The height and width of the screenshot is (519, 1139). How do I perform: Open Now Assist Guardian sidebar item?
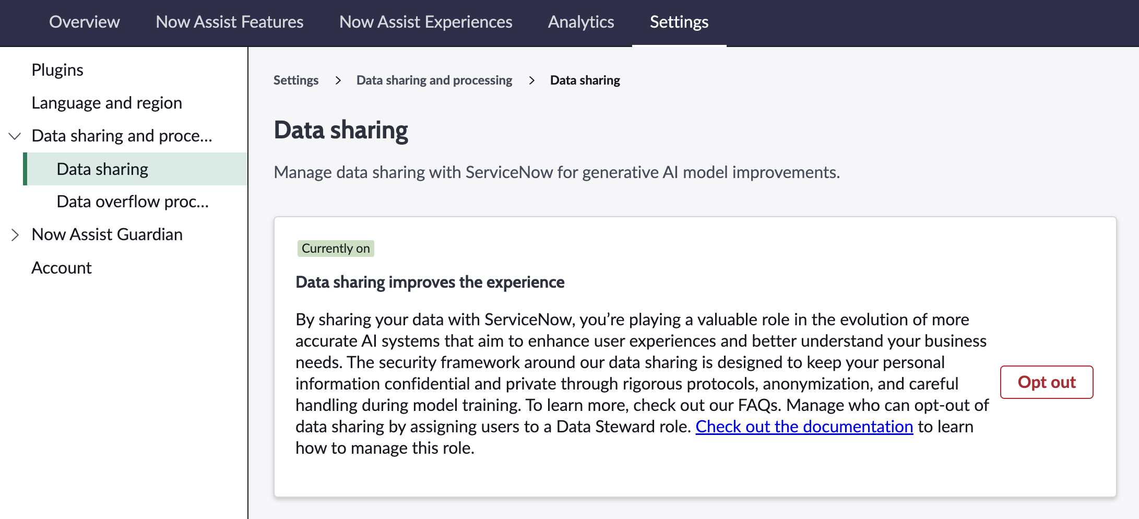(107, 234)
